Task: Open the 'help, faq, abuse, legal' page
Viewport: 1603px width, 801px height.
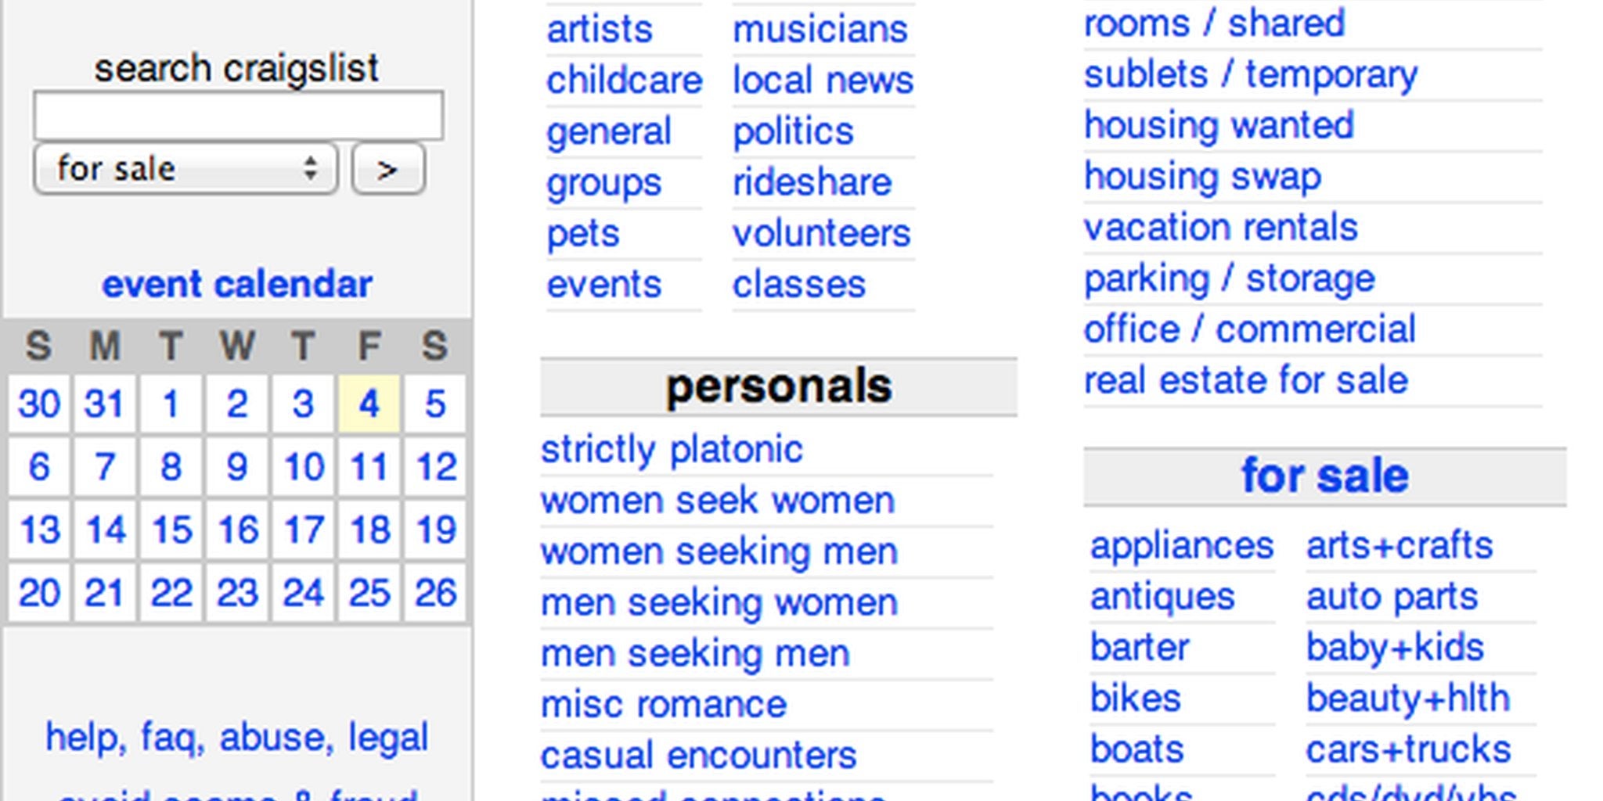Action: (x=237, y=734)
